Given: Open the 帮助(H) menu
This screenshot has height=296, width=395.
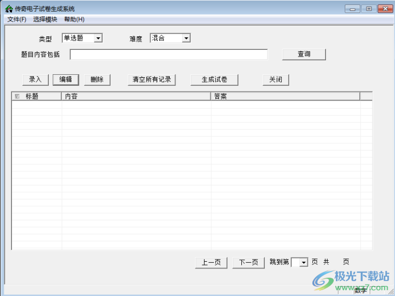Looking at the screenshot, I should tap(74, 19).
